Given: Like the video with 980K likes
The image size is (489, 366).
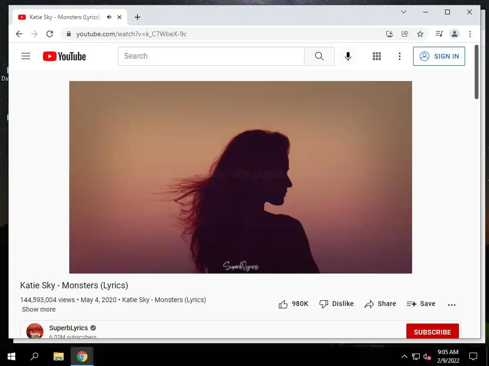Looking at the screenshot, I should tap(293, 304).
